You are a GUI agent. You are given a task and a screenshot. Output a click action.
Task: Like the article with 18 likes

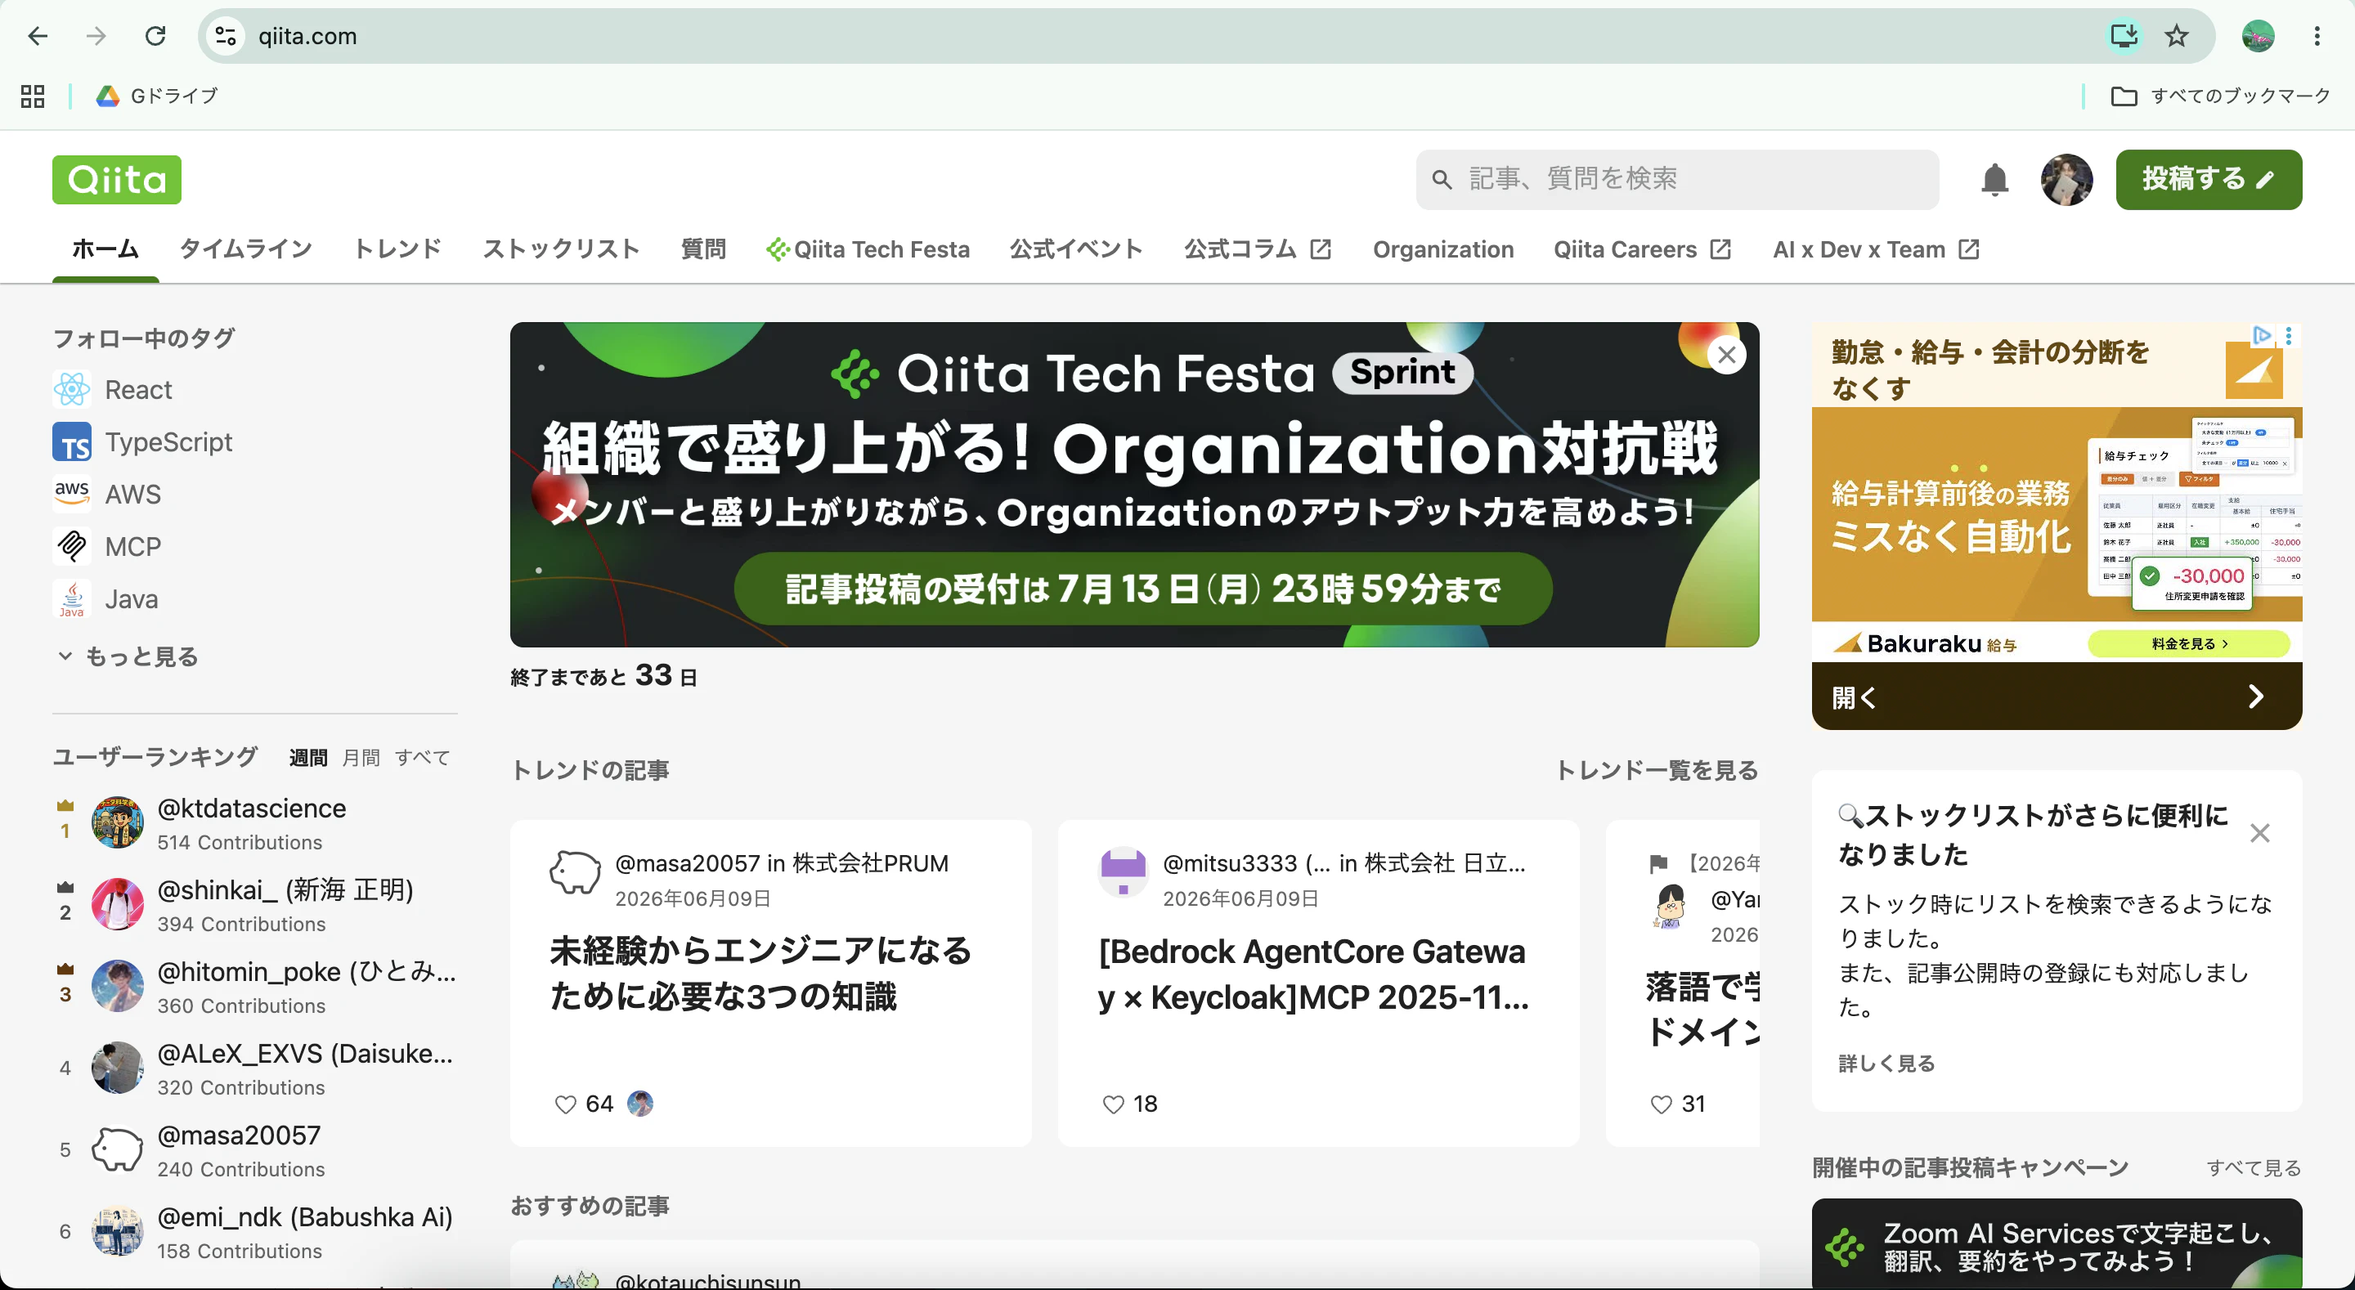1113,1104
